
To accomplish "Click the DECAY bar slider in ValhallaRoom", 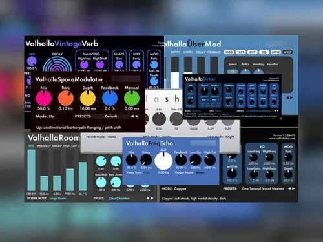I will point(57,170).
